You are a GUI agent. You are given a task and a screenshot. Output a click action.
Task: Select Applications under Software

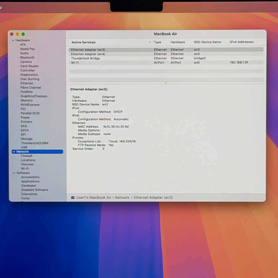[30, 181]
